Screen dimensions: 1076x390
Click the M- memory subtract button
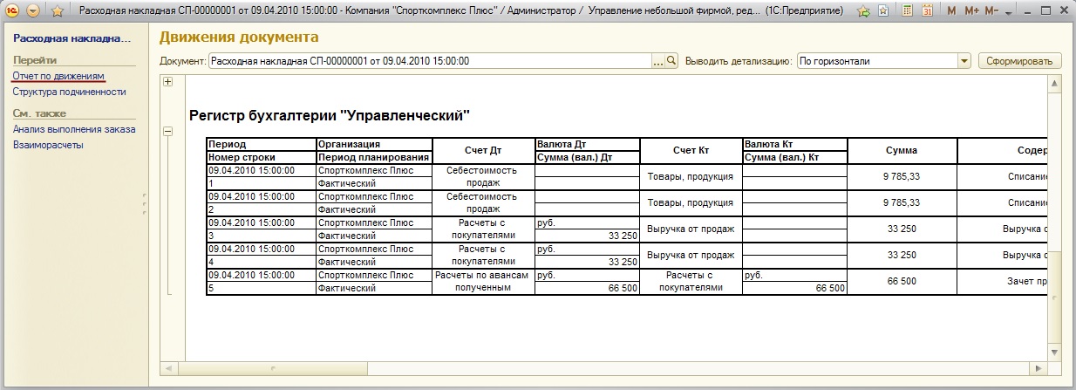pyautogui.click(x=991, y=11)
